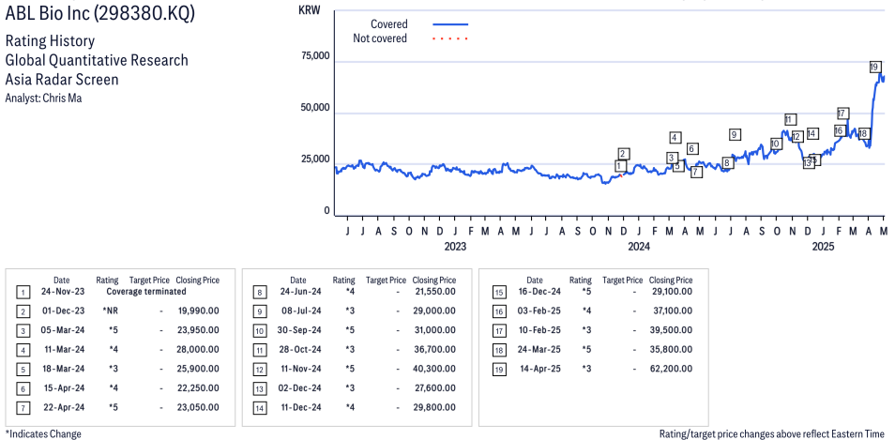Click chart marker 17 on the price line
This screenshot has height=440, width=895.
pos(842,113)
